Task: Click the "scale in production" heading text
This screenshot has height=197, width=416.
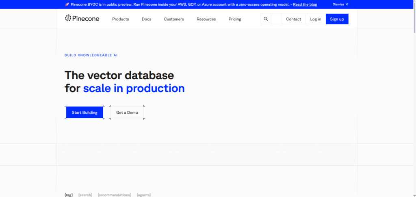Action: [134, 88]
